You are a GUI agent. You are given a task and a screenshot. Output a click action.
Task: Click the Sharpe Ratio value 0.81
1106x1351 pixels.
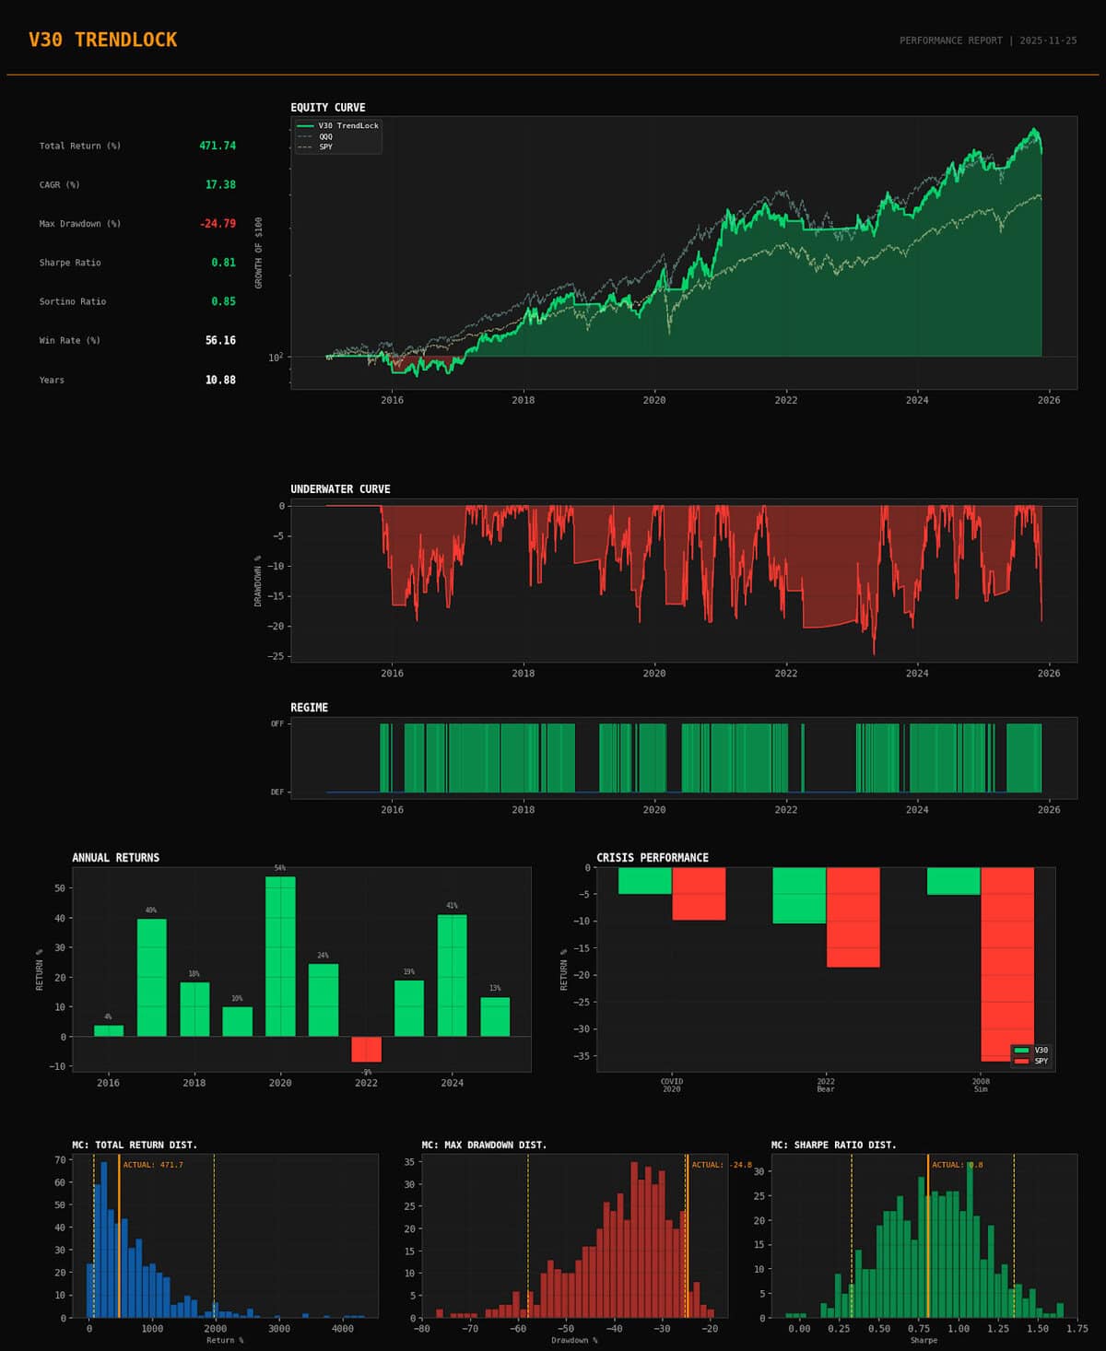[x=223, y=263]
